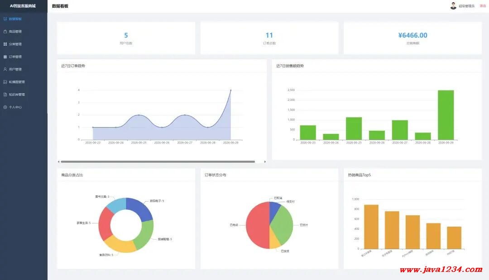Click the administrator avatar in header

click(453, 6)
